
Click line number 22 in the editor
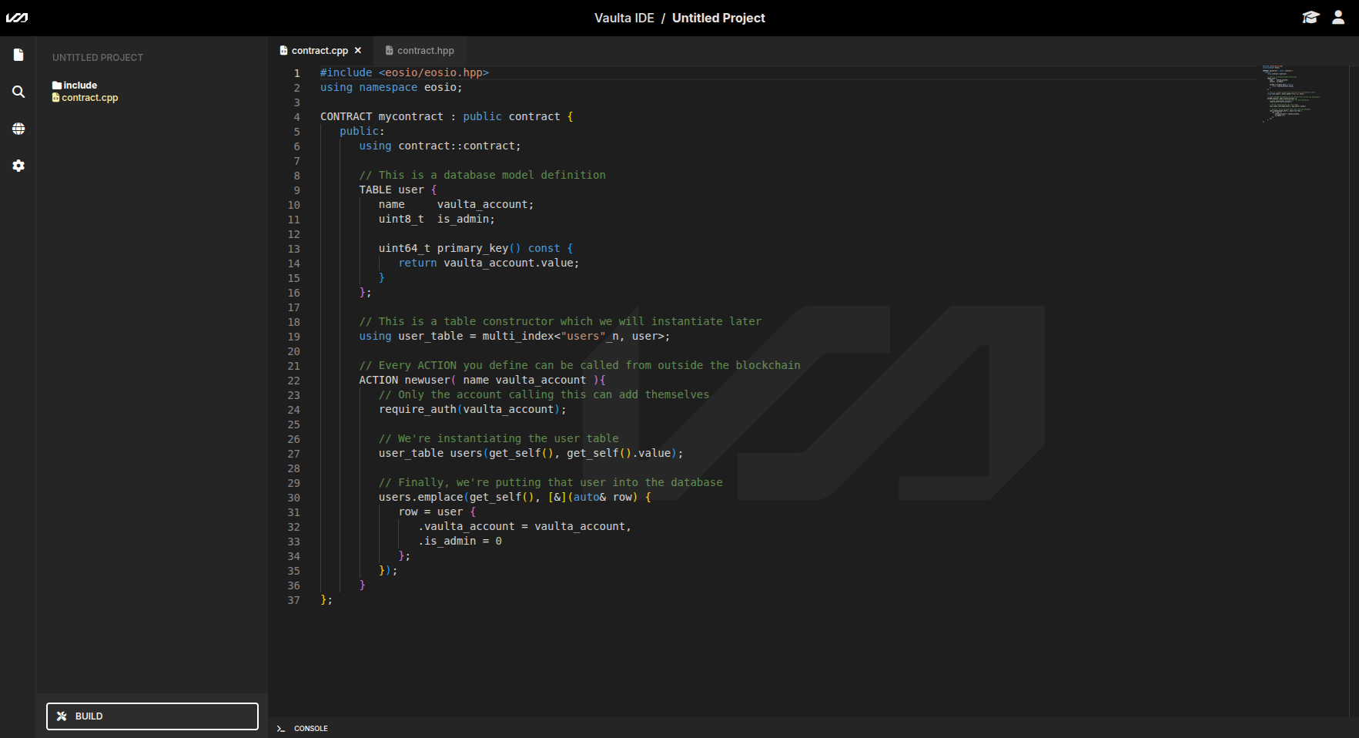294,381
